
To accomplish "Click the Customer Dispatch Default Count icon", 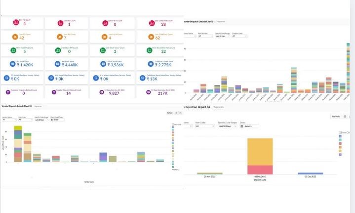I will [x=7, y=92].
